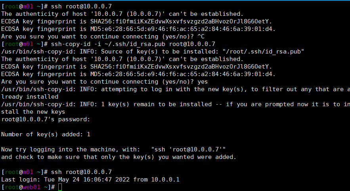Screen dimensions: 350x191
Task: Click the "Last login" line text
Action: [x=90, y=180]
